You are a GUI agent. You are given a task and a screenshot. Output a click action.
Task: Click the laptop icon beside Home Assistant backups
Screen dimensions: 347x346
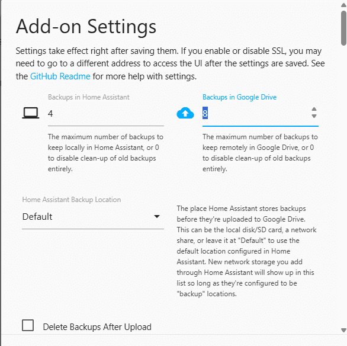tap(31, 113)
